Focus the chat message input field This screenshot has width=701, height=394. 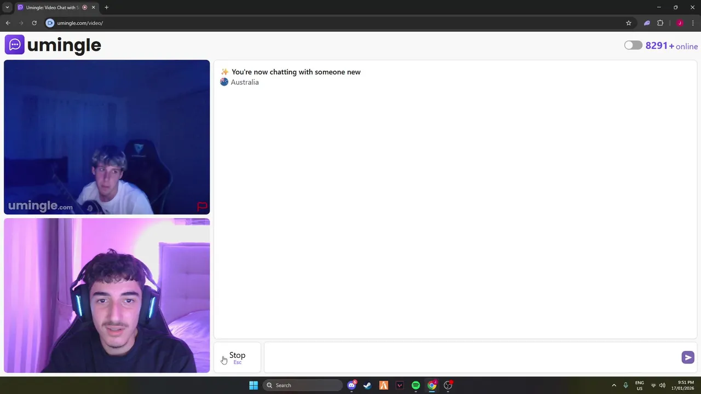click(472, 357)
